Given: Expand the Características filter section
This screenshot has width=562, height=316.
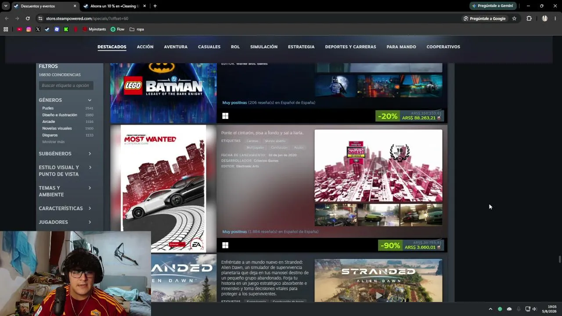Looking at the screenshot, I should tap(65, 208).
